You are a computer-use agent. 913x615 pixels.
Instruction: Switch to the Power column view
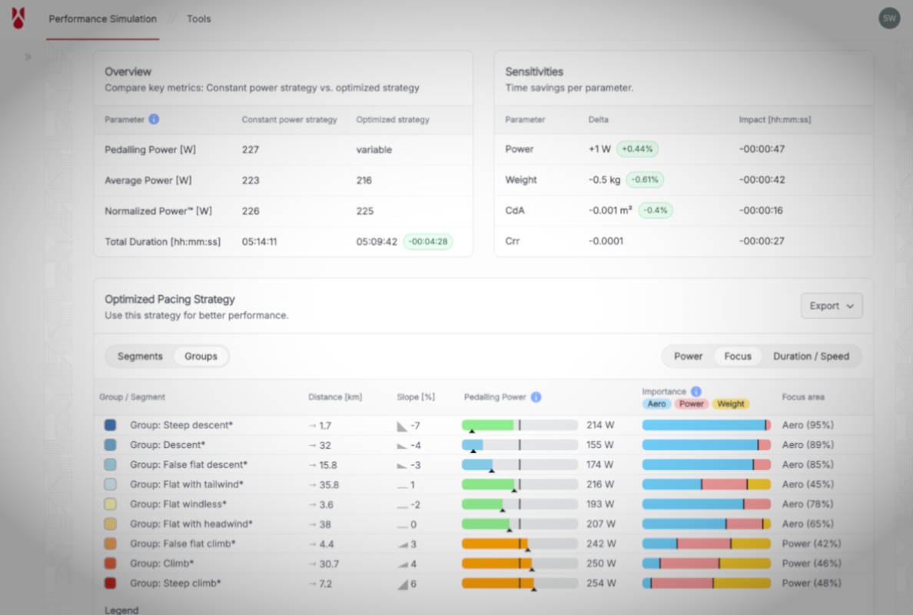(x=688, y=357)
